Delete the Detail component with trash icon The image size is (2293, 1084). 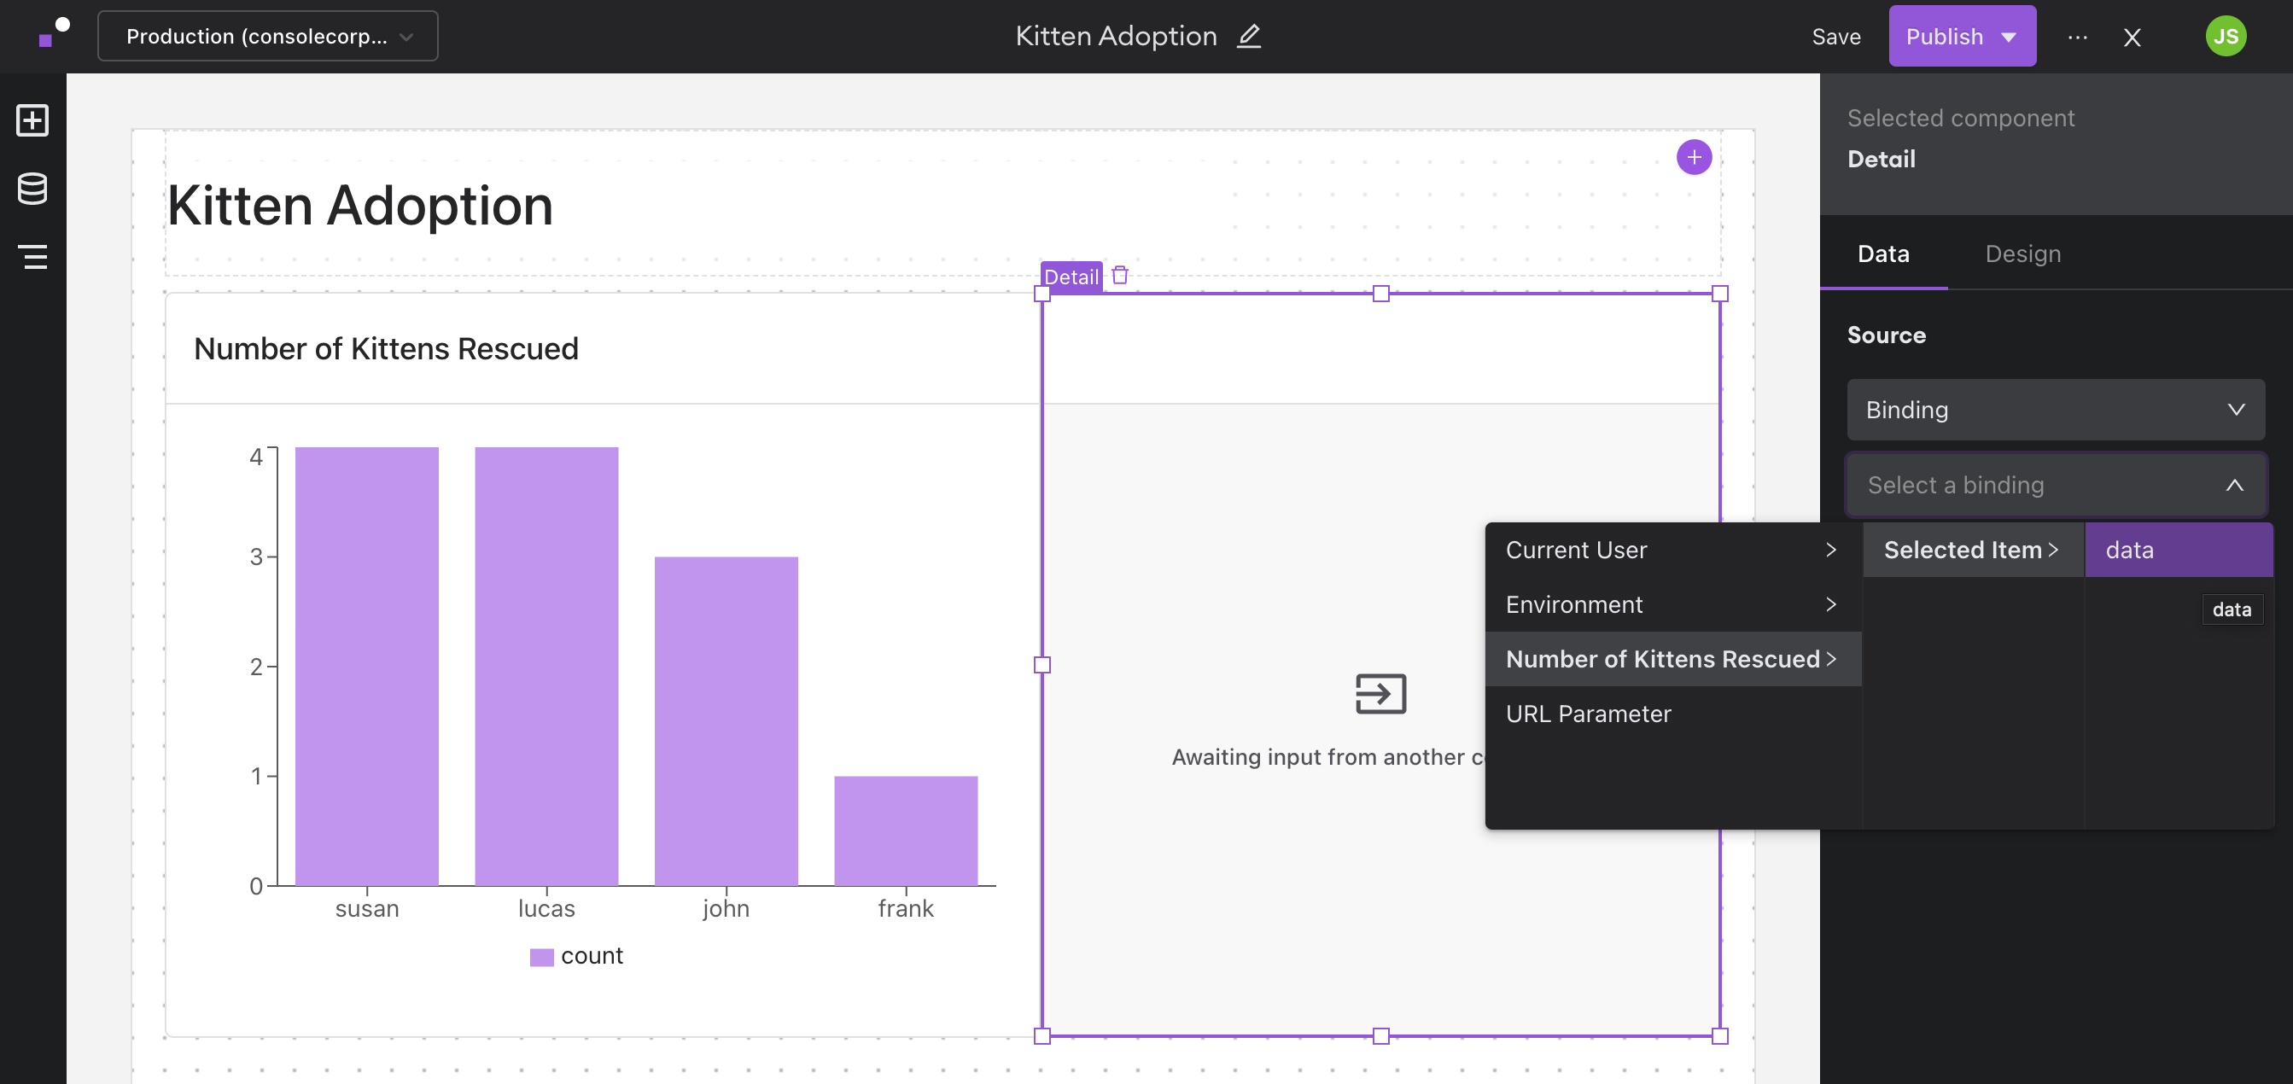(1120, 276)
